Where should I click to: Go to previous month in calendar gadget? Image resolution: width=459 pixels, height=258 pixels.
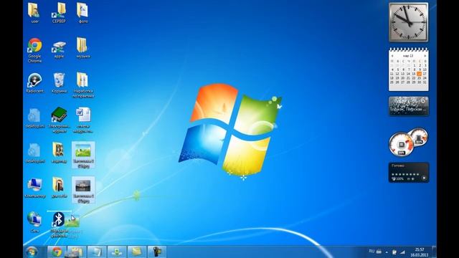point(392,56)
